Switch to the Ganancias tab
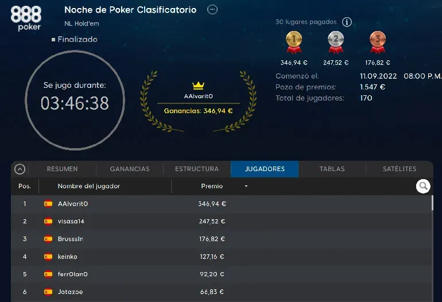The height and width of the screenshot is (302, 442). [x=130, y=169]
